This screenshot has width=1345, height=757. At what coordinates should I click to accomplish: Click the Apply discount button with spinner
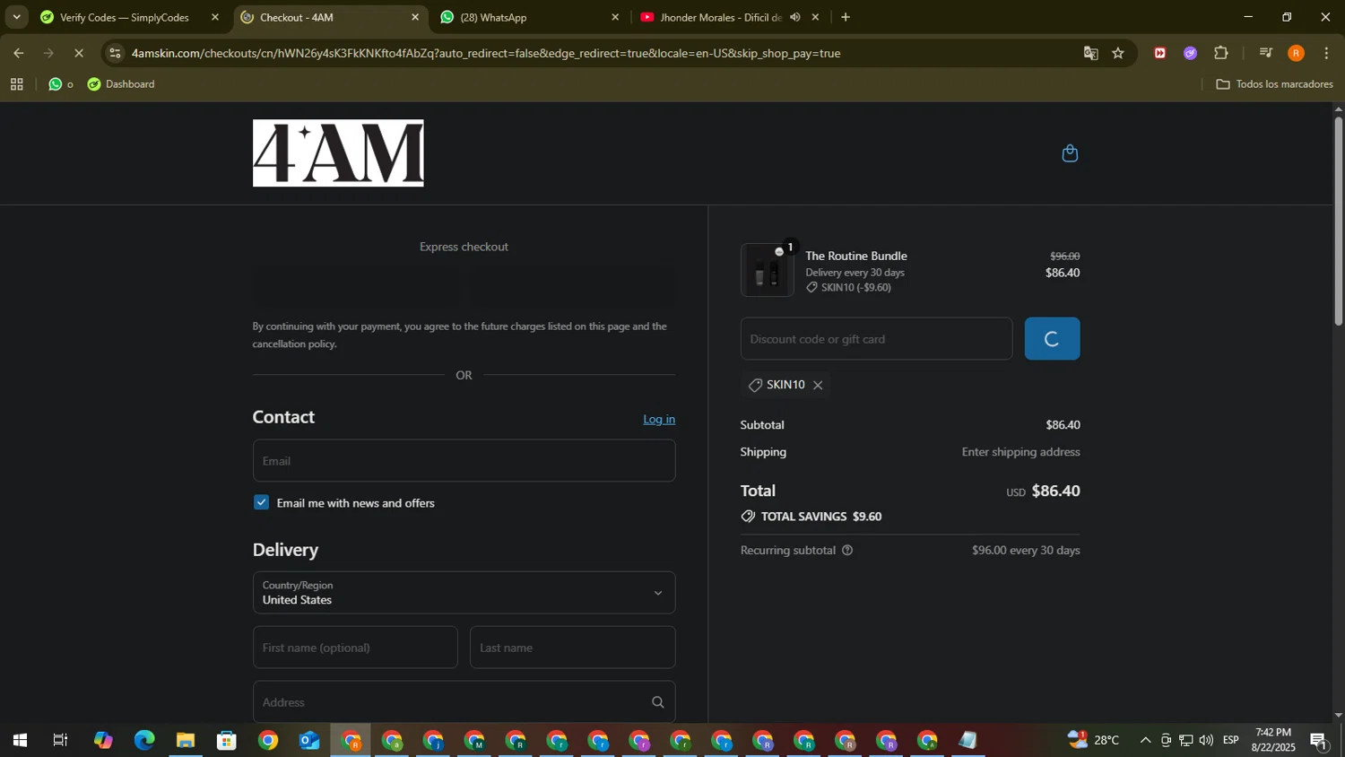pos(1052,339)
